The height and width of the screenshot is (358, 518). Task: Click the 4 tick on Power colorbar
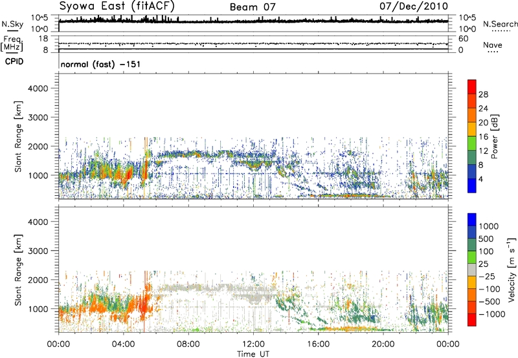480,180
